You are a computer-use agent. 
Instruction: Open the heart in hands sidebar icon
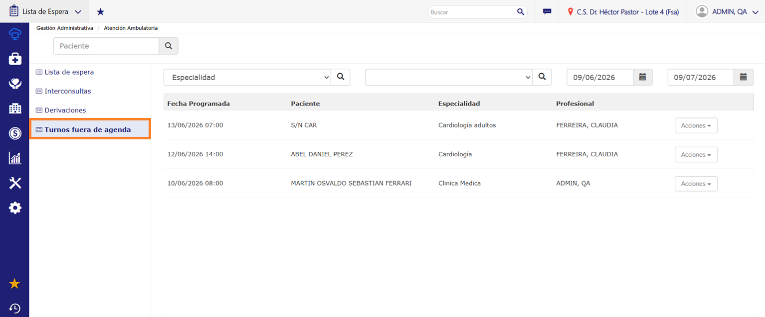15,84
